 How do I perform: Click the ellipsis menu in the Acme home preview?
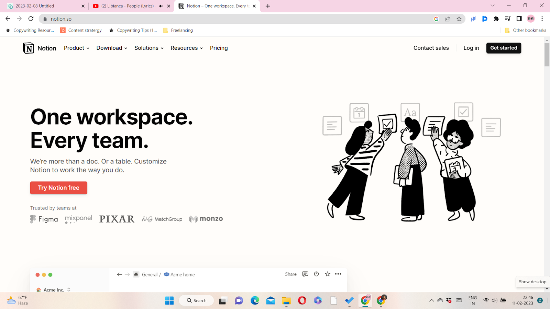338,274
